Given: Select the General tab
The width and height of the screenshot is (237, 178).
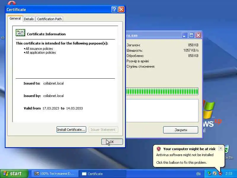Looking at the screenshot, I should [x=15, y=18].
